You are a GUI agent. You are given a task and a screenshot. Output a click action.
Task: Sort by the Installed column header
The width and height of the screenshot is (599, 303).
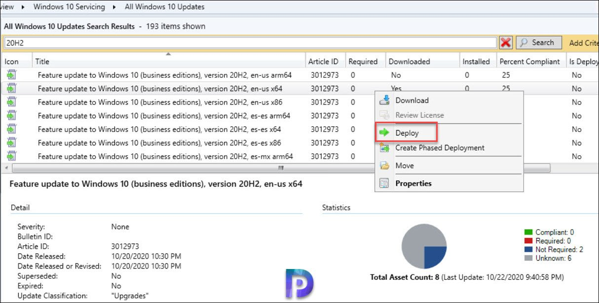point(478,62)
